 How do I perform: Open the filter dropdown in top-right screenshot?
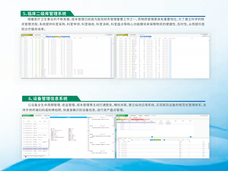[124, 37]
